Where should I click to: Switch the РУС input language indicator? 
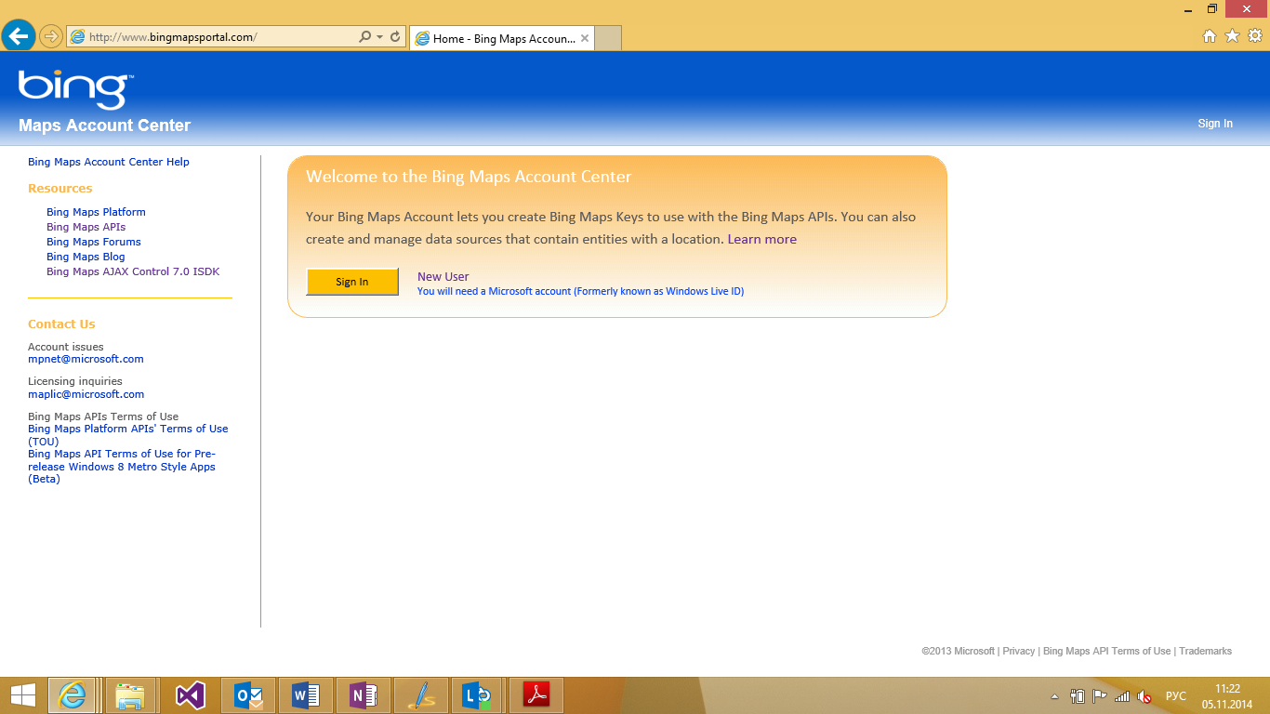tap(1176, 696)
